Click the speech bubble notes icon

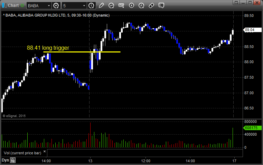[x=161, y=6]
